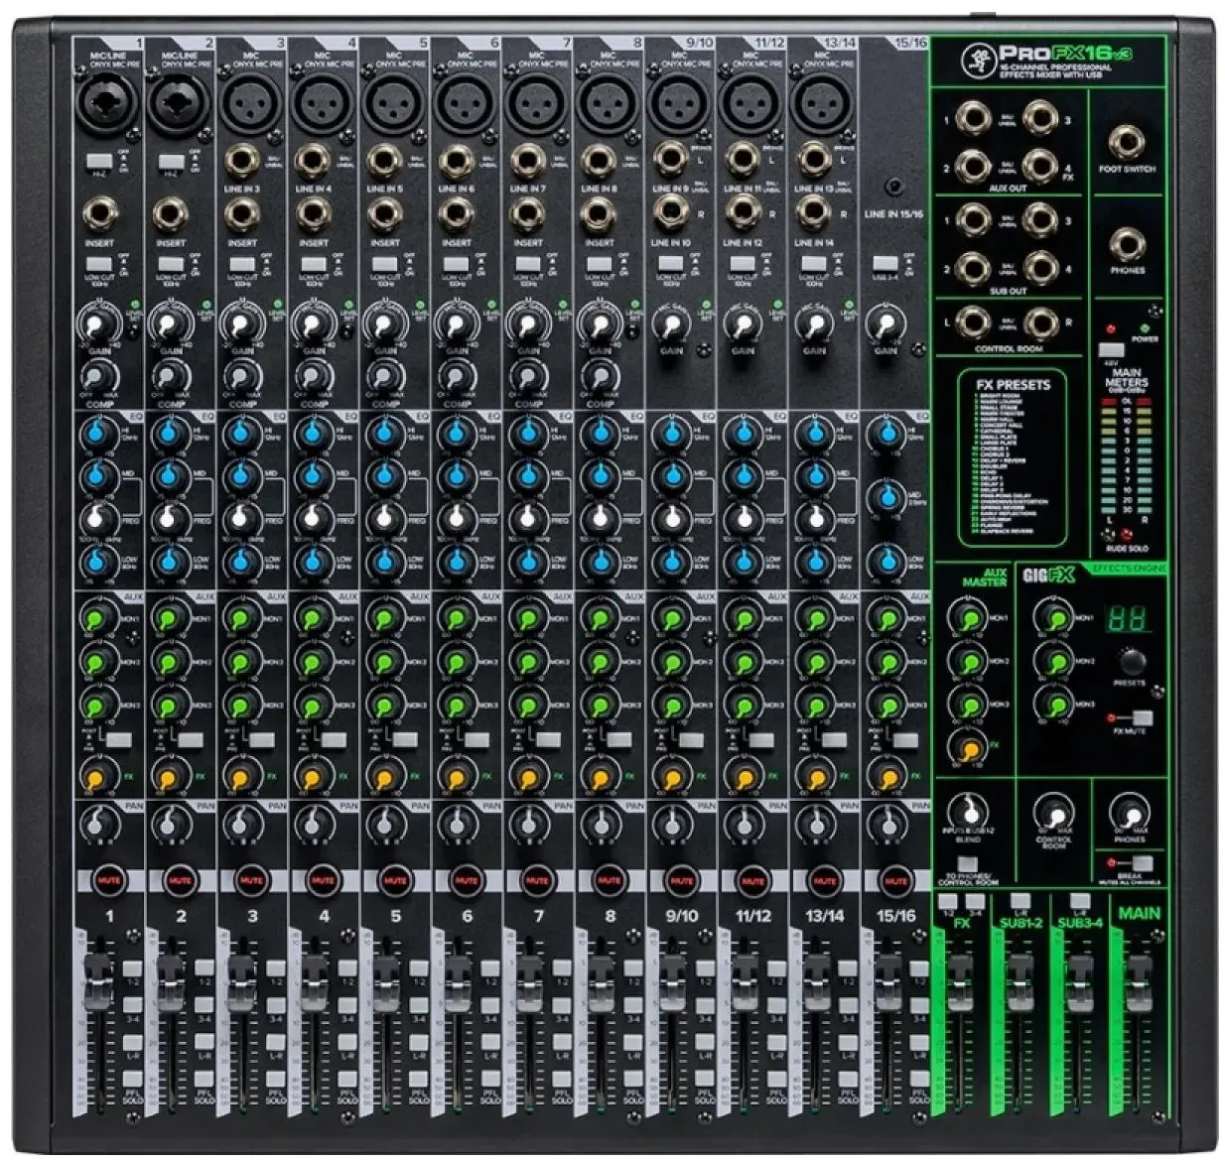
Task: Assign channel 2 to sub 1-2
Action: pyautogui.click(x=204, y=967)
